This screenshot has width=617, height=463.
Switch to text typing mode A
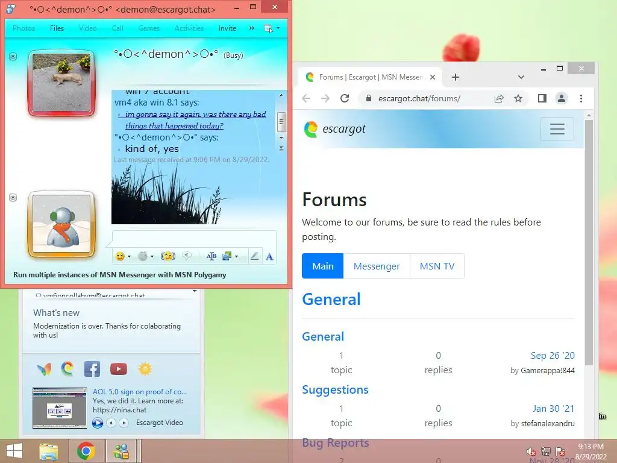click(269, 257)
